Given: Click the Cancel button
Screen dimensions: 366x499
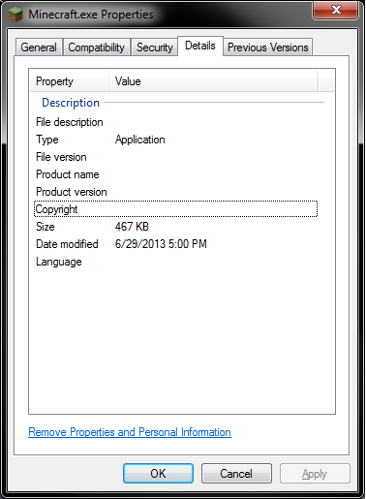Looking at the screenshot, I should pos(236,474).
